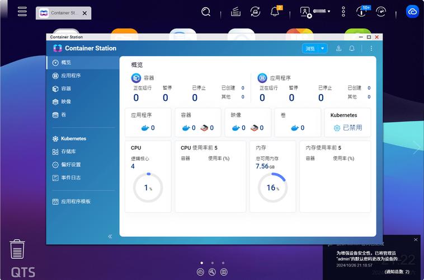Click the Kubernetes 已禁用 status
The height and width of the screenshot is (280, 424).
348,128
